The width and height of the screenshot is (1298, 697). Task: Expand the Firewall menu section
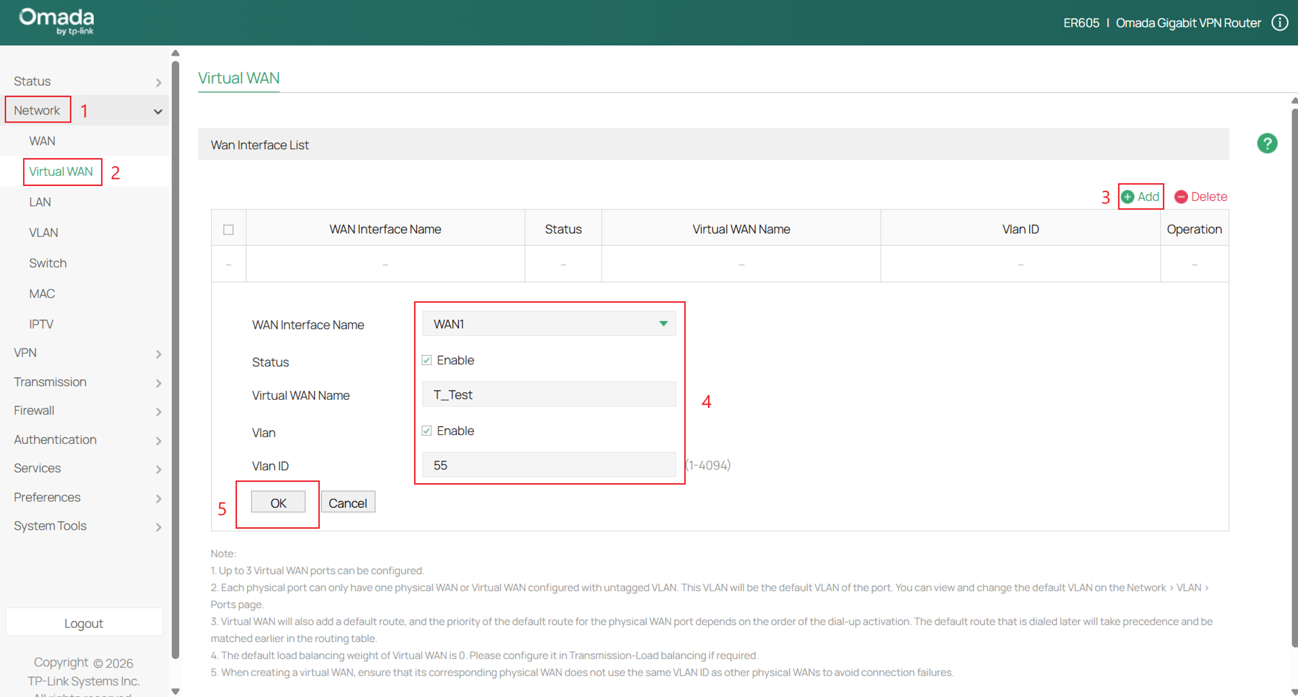86,411
